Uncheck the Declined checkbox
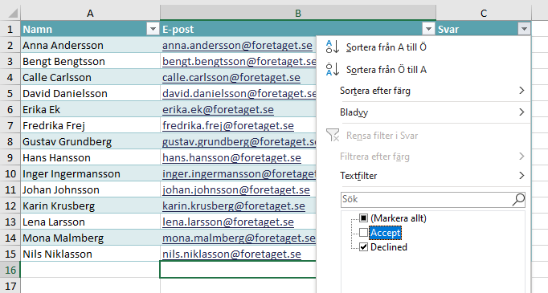Screen dimensions: 548x293 (363, 247)
